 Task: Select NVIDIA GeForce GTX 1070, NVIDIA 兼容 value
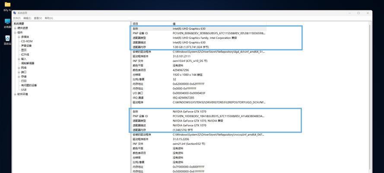click(x=198, y=121)
